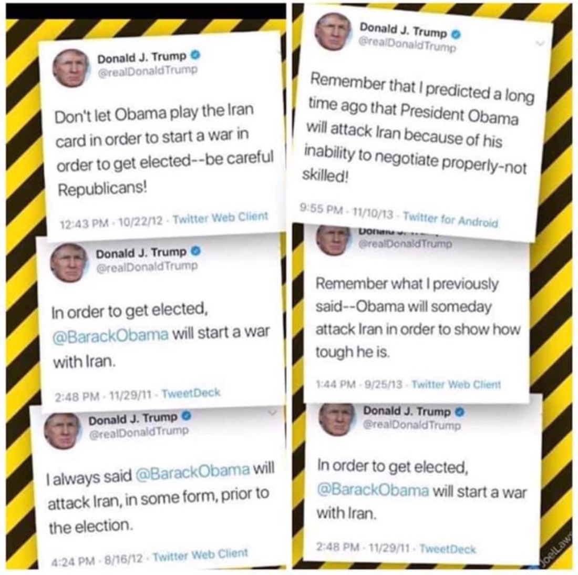This screenshot has width=578, height=575.
Task: Click the Twitter Web Client link on the 10/22/12 tweet
Action: [x=220, y=218]
